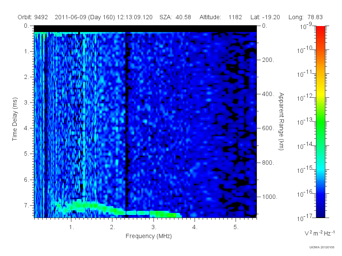Click the '10-15' color scale label
Viewport: 342px width, 256px height.
click(305, 169)
